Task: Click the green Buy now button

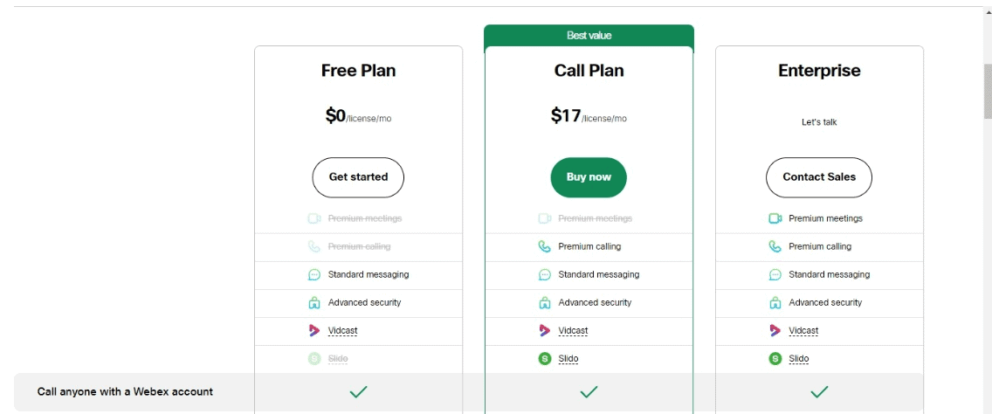Action: tap(589, 177)
